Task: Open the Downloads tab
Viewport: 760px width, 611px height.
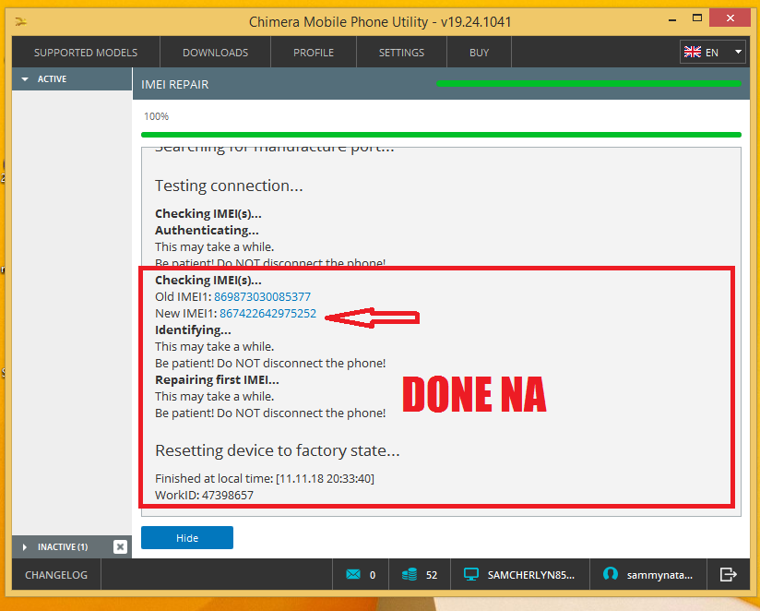Action: [215, 53]
